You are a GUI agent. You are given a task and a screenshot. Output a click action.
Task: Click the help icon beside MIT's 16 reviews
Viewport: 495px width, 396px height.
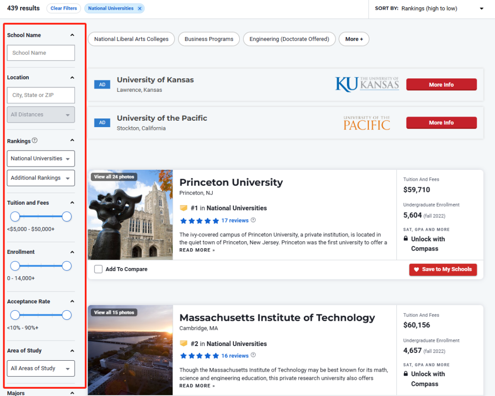(x=253, y=355)
